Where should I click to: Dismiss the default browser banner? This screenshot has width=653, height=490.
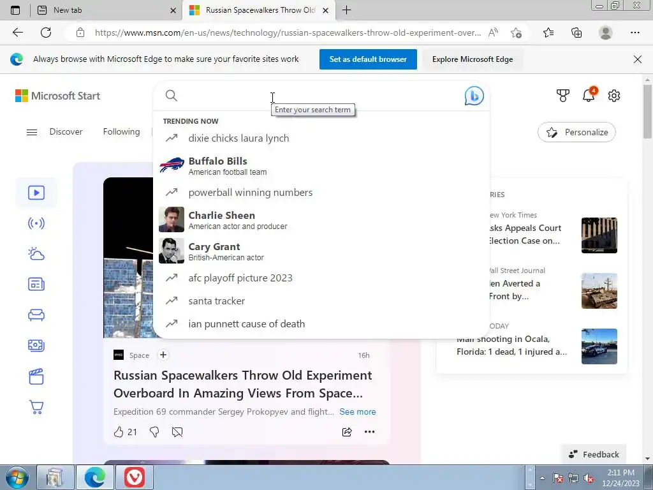(637, 59)
